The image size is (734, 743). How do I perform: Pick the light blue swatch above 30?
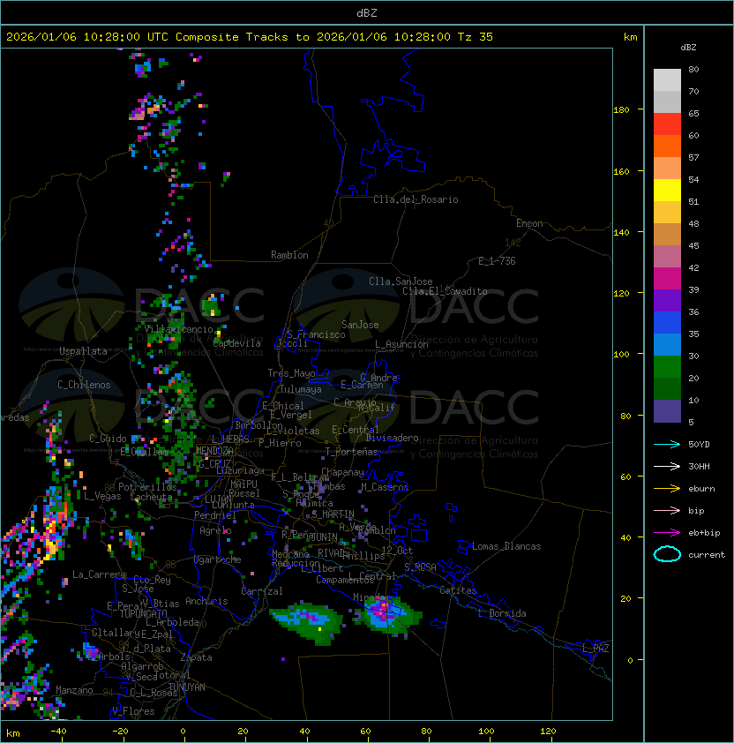tap(667, 345)
